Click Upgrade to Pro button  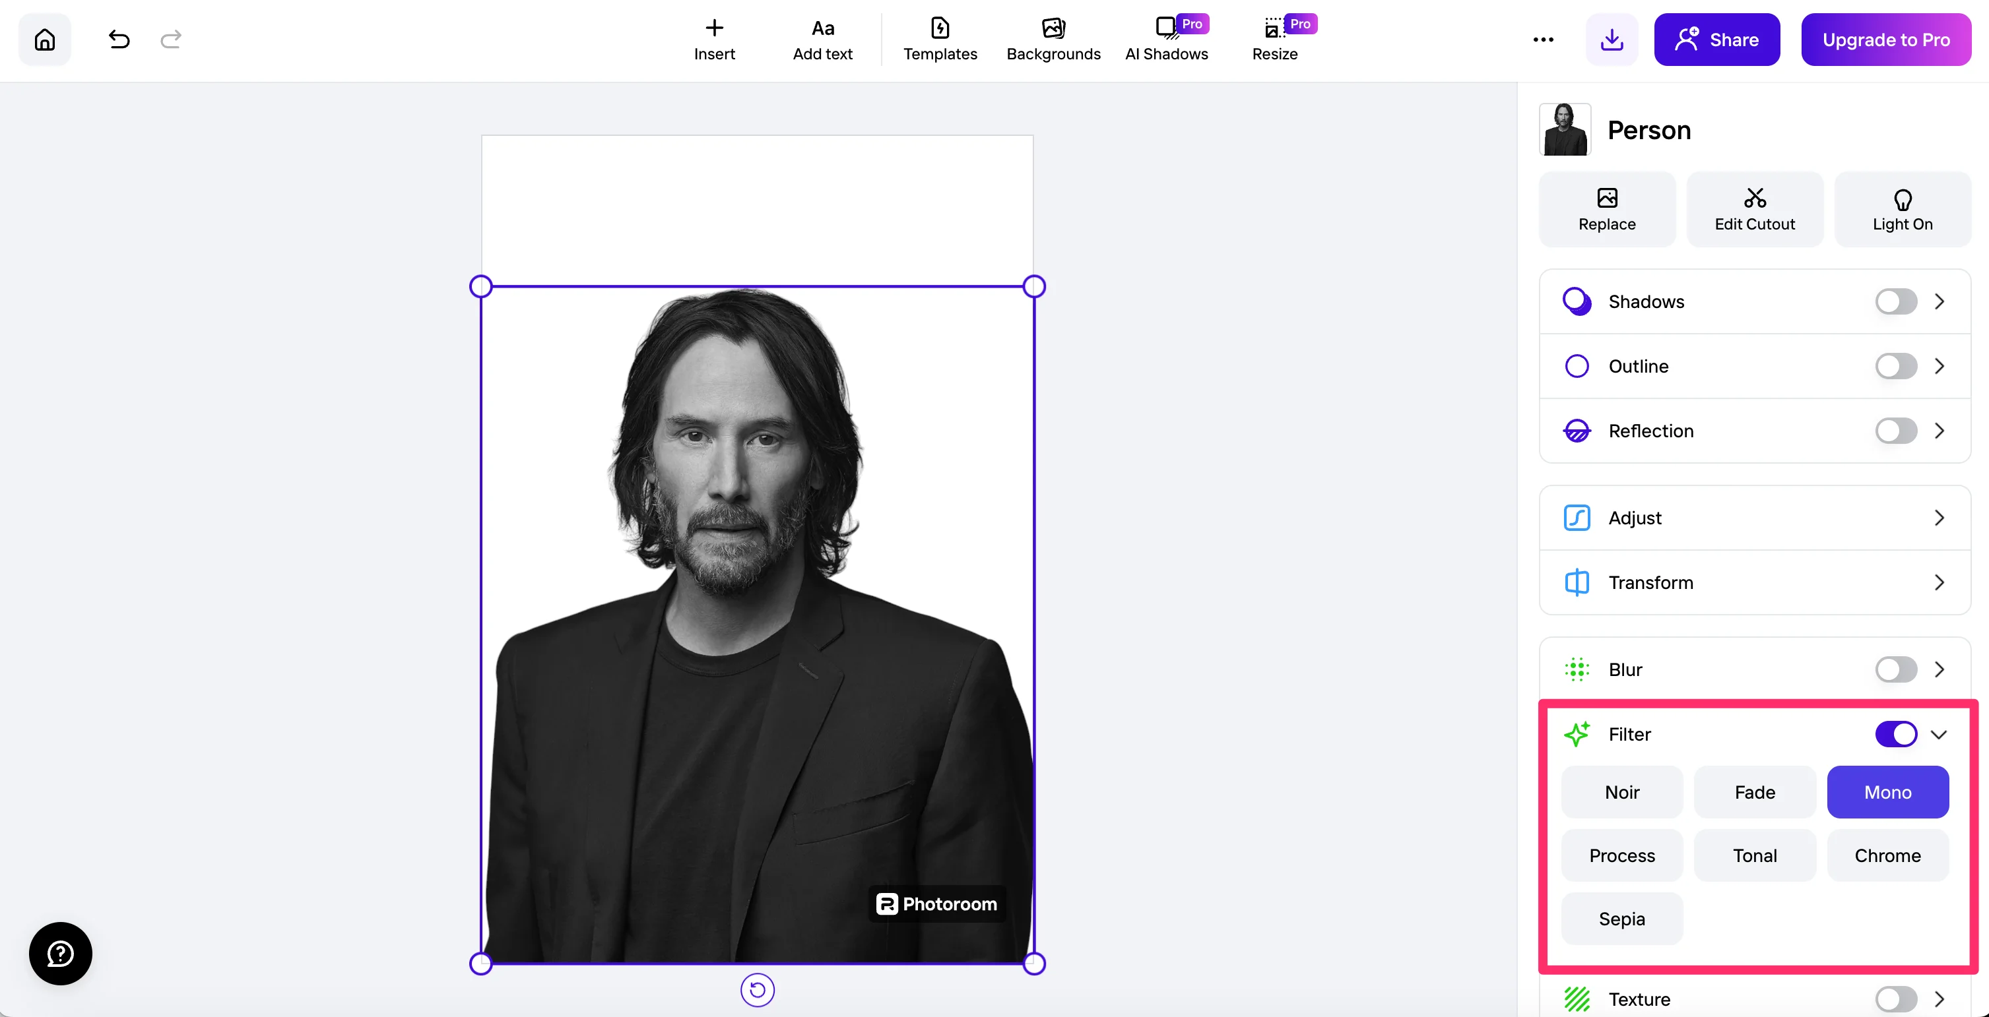pyautogui.click(x=1885, y=40)
